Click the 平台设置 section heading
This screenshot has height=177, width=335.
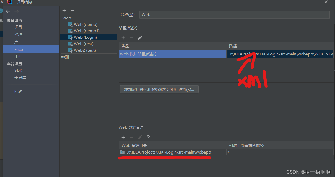pyautogui.click(x=14, y=64)
